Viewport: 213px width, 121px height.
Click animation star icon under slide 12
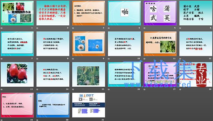pos(180,59)
